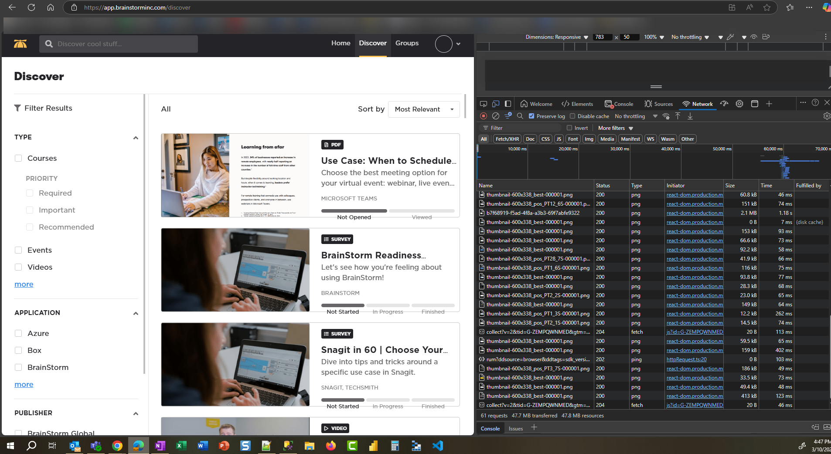This screenshot has height=454, width=831.
Task: Check the Videos type filter
Action: 18,267
